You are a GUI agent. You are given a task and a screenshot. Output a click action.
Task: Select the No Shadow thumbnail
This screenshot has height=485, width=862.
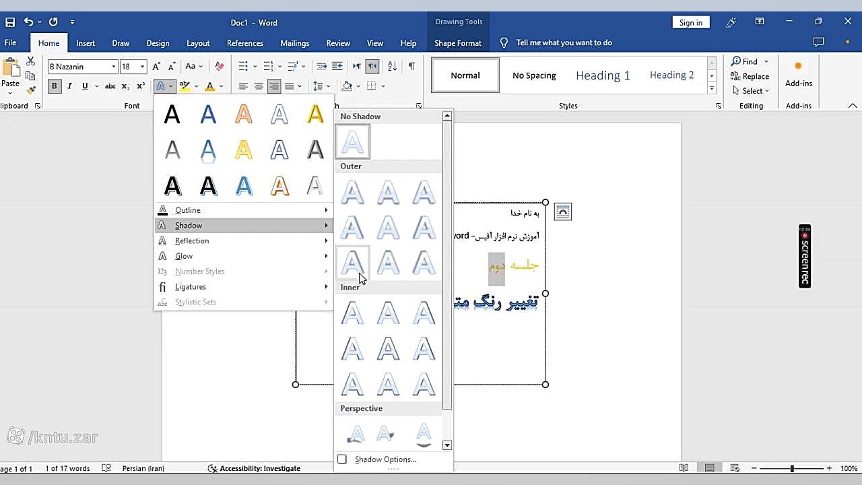point(353,142)
